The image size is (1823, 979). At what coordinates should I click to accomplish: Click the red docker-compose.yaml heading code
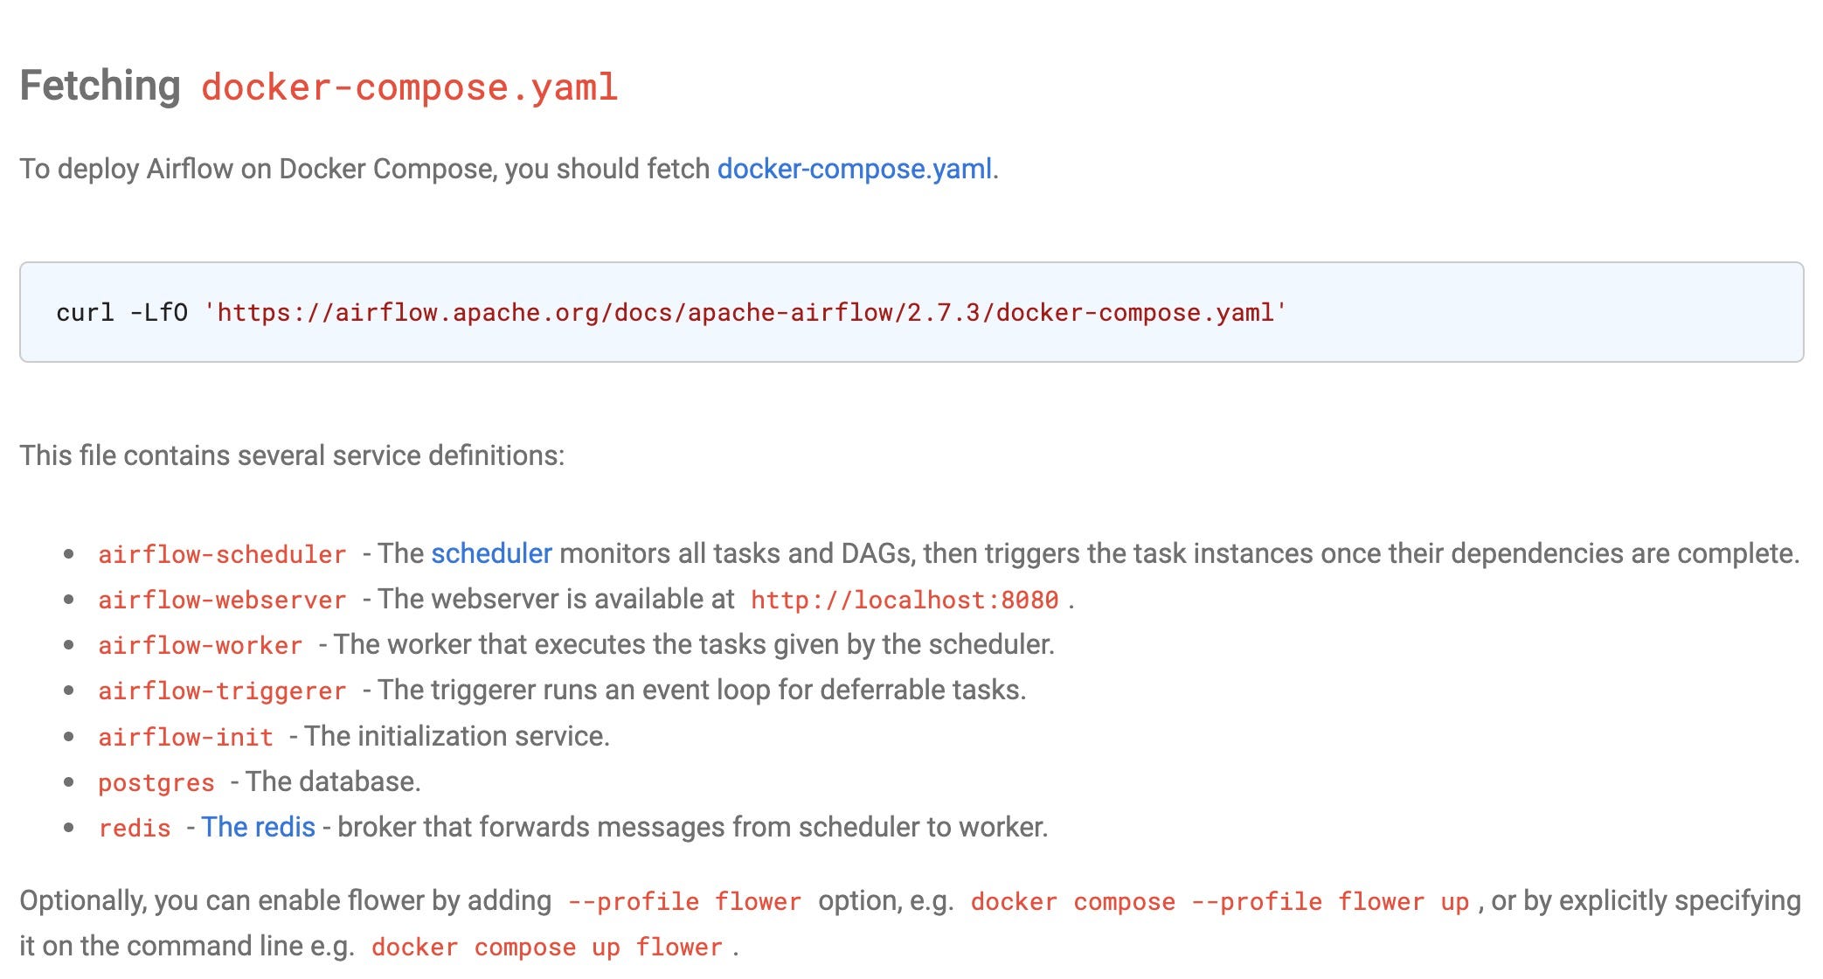coord(409,87)
